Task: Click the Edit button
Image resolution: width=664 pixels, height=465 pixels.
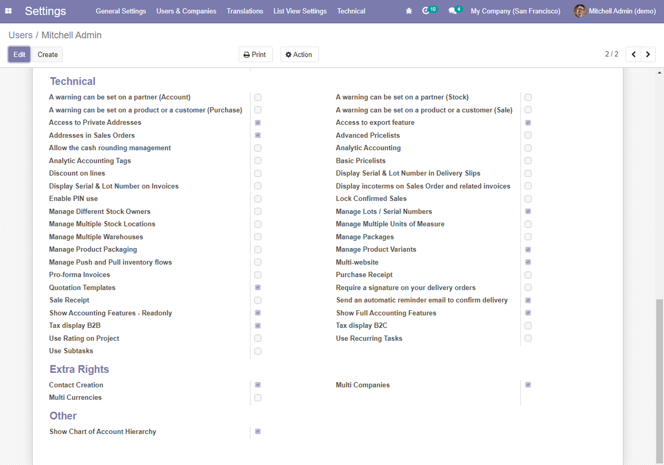Action: (19, 54)
